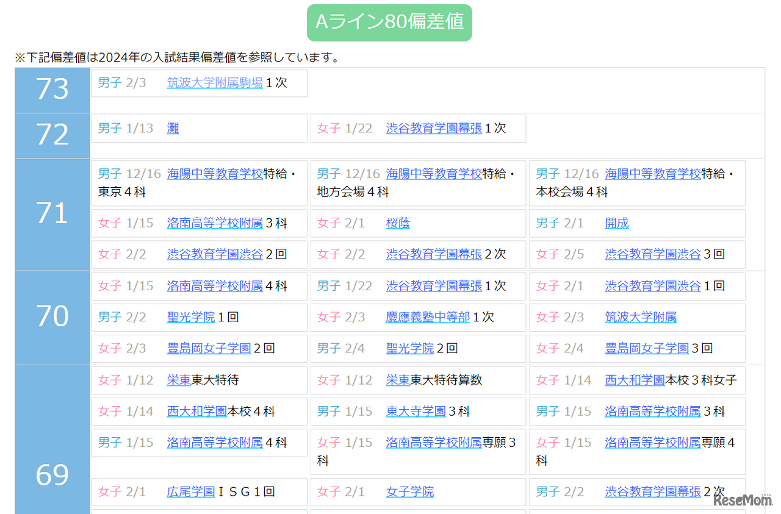The width and height of the screenshot is (781, 514).
Task: Click the 聖光学院 1回 link dated 2/2
Action: (191, 317)
